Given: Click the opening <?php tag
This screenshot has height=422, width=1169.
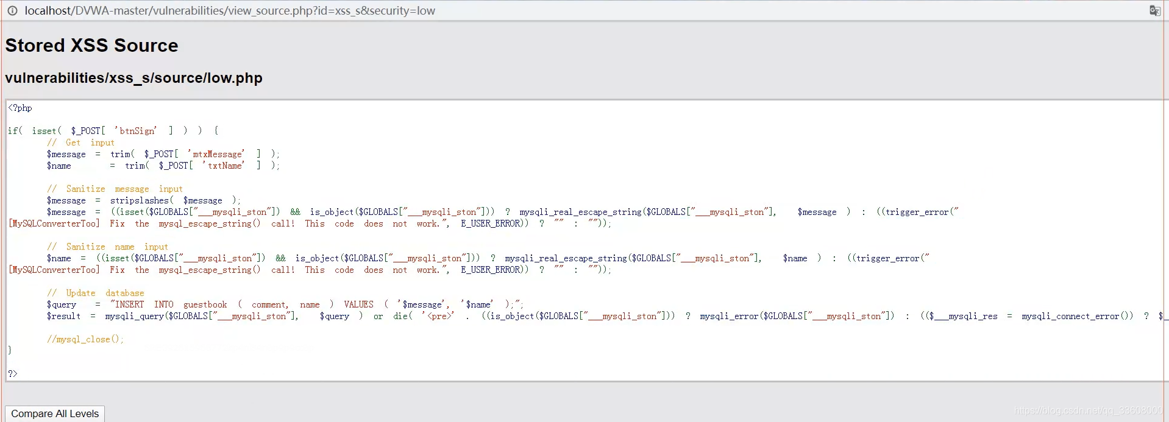Looking at the screenshot, I should point(20,108).
